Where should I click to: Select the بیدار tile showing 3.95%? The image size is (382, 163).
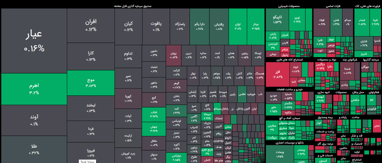click(256, 26)
